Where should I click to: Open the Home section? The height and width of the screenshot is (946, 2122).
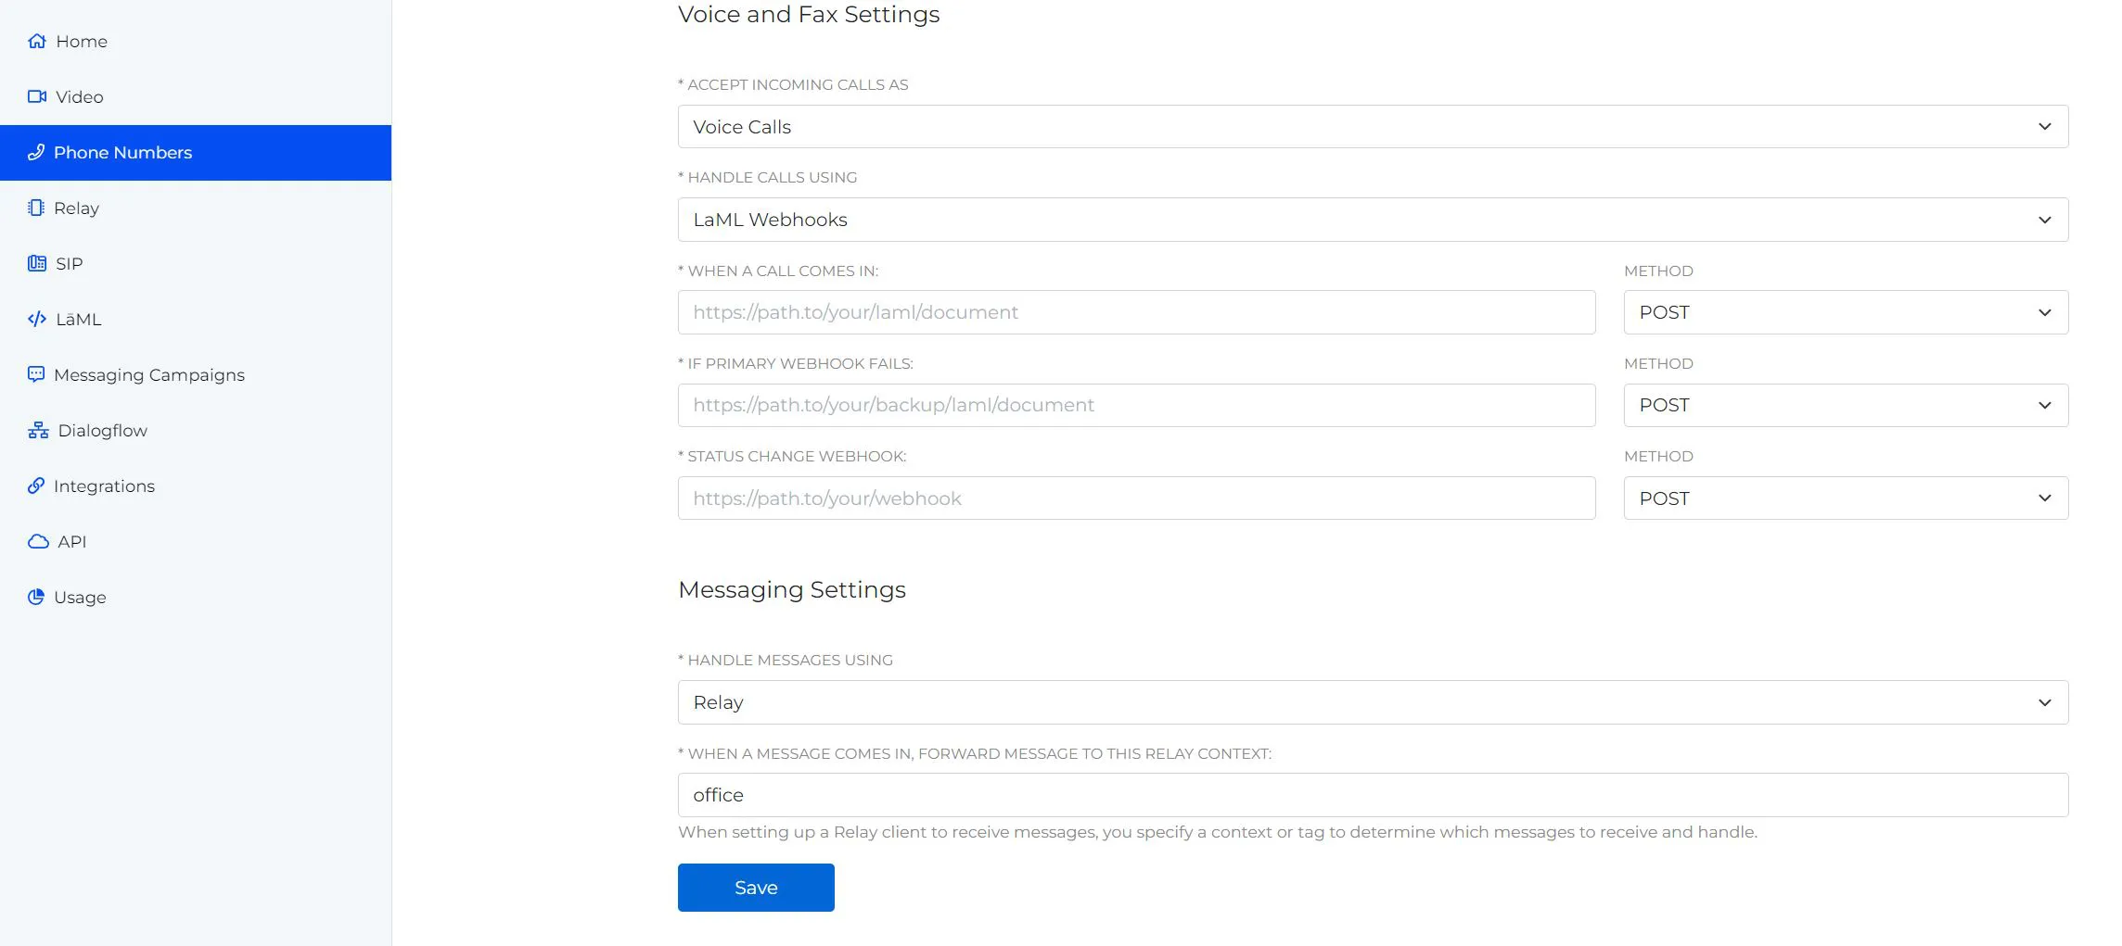pos(82,41)
